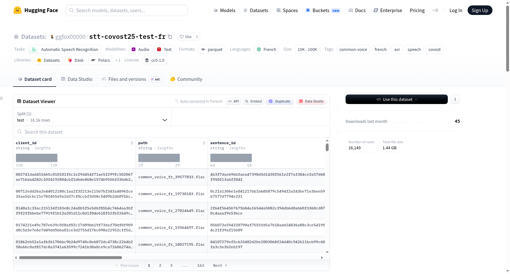Copy dataset name with the copy icon
This screenshot has height=274, width=510.
click(170, 37)
